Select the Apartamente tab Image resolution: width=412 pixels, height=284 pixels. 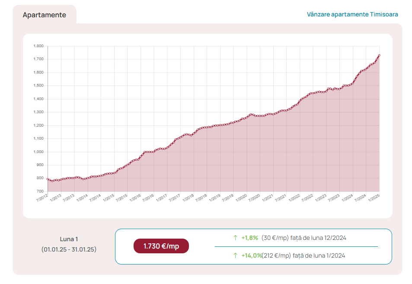[x=45, y=15]
